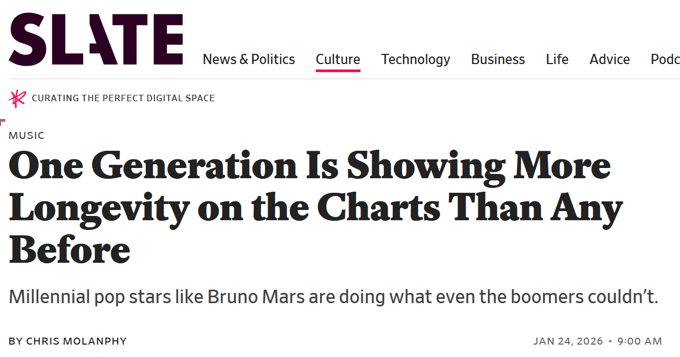This screenshot has width=680, height=357.
Task: Click the 'By' byline label
Action: 16,341
